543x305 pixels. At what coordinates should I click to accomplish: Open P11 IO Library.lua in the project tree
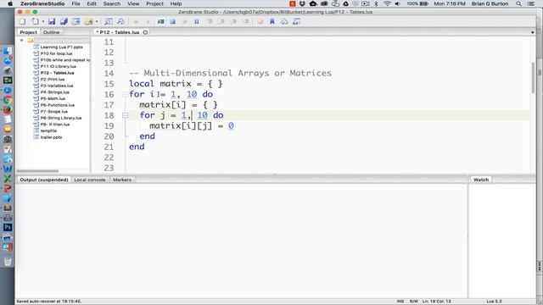pos(59,66)
